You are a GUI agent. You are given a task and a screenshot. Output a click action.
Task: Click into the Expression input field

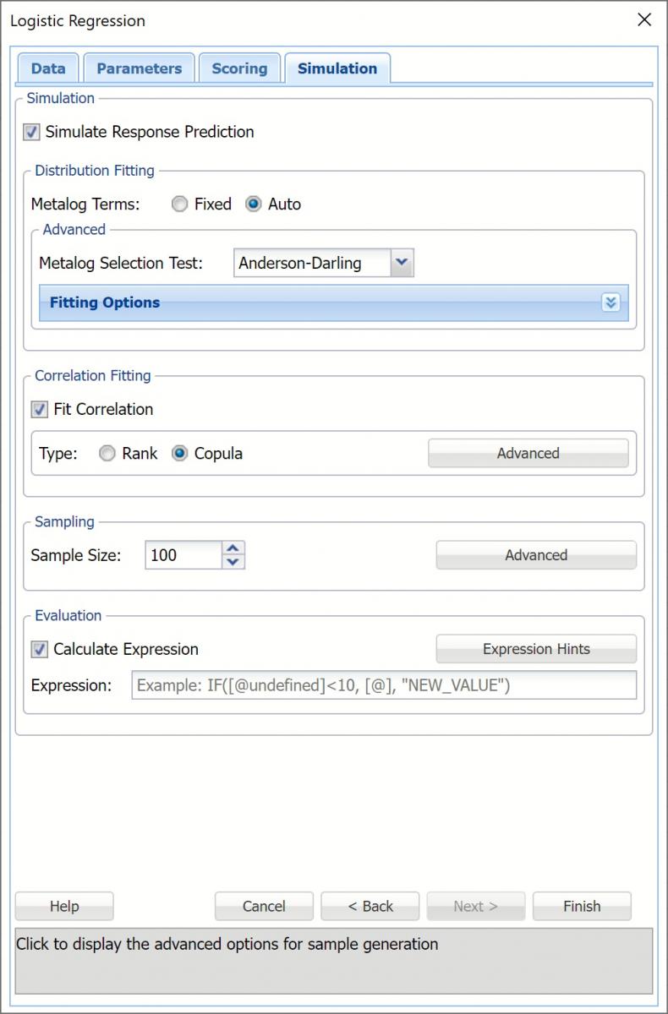(x=384, y=685)
